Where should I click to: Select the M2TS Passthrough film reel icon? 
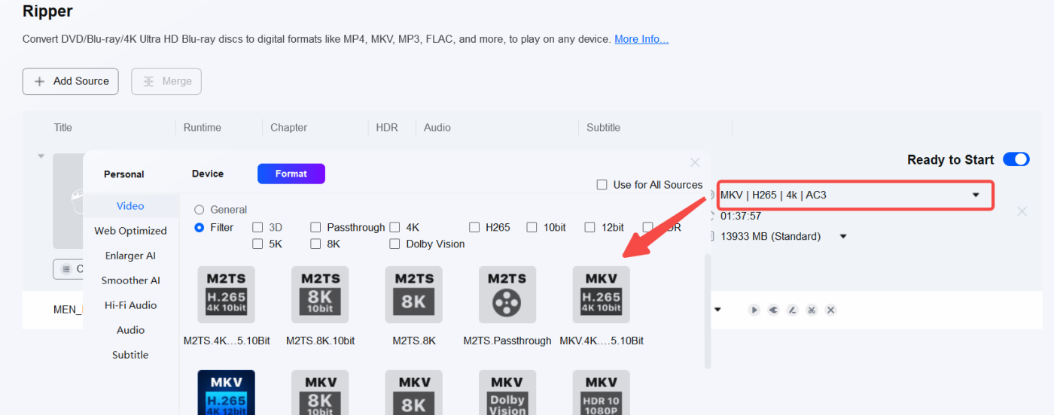(507, 295)
